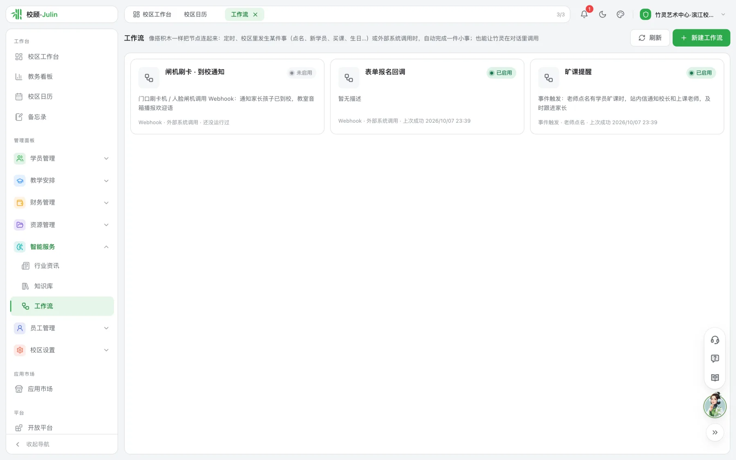Close the 工作流 tab

click(x=255, y=14)
